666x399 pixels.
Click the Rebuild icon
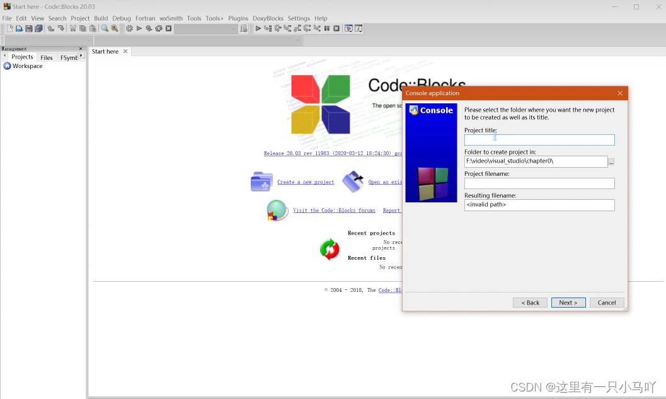tap(158, 28)
